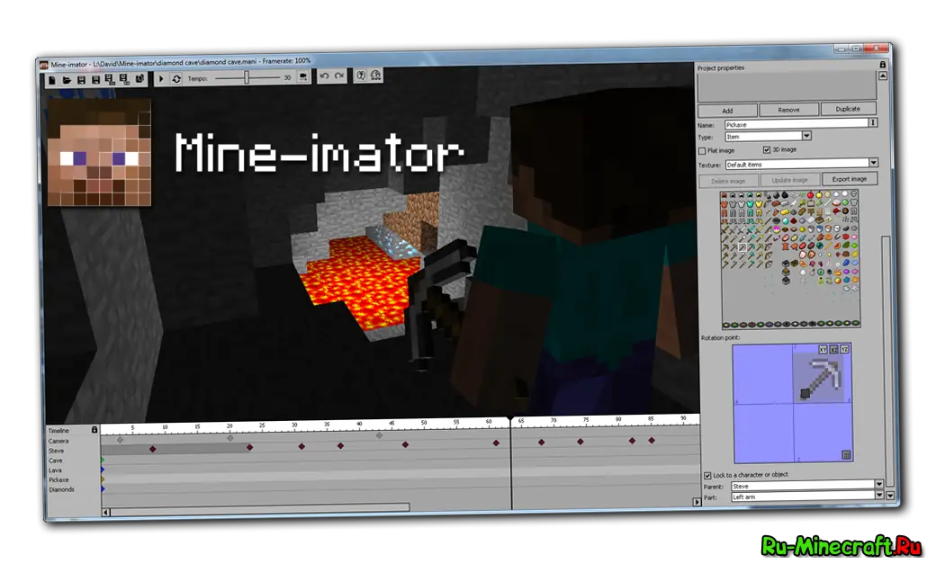
Task: Select the Pickaxe timeline row
Action: point(58,479)
